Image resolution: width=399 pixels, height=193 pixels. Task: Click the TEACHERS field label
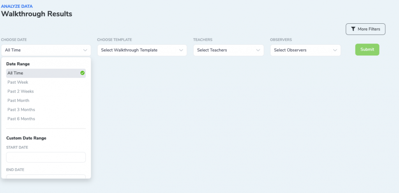[x=203, y=40]
